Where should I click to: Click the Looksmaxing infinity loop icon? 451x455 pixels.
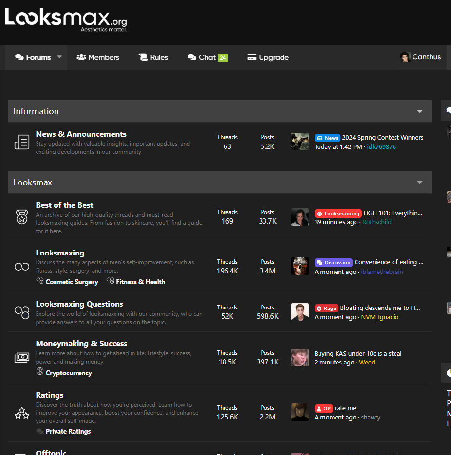[x=22, y=266]
